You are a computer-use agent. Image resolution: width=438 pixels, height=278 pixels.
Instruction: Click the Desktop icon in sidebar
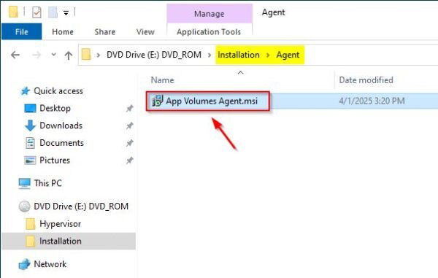(30, 108)
